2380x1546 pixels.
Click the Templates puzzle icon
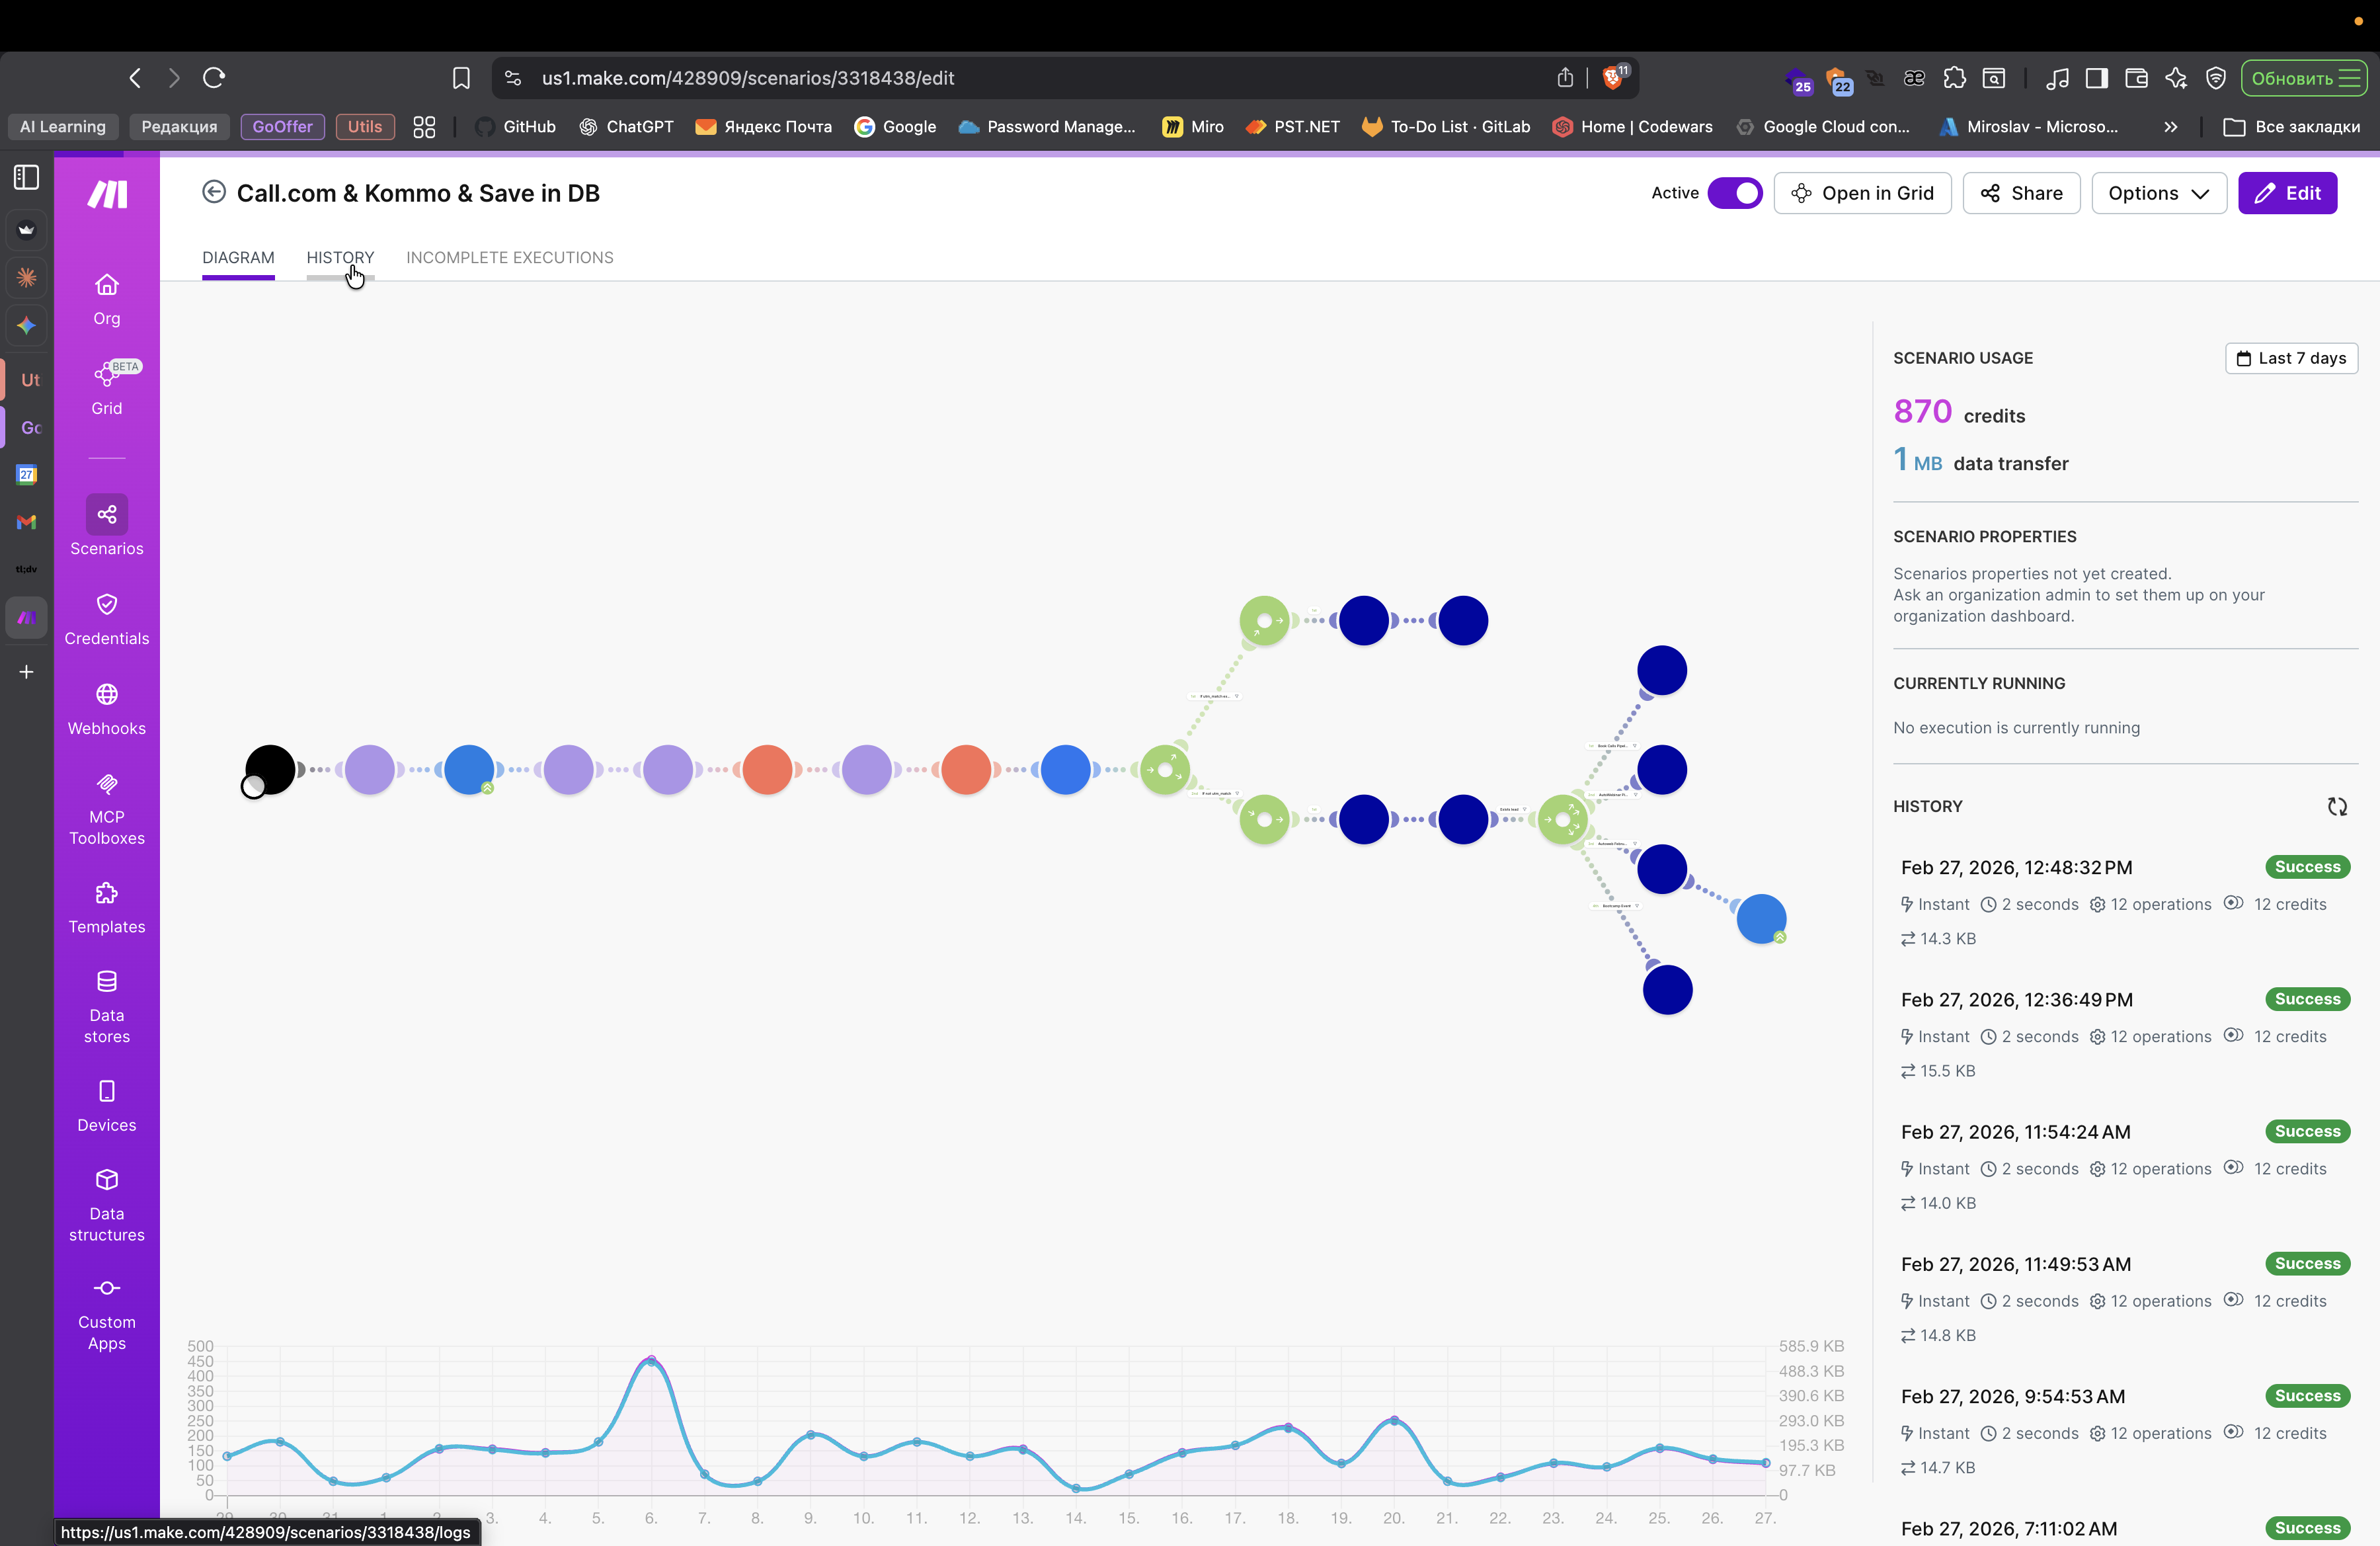106,893
